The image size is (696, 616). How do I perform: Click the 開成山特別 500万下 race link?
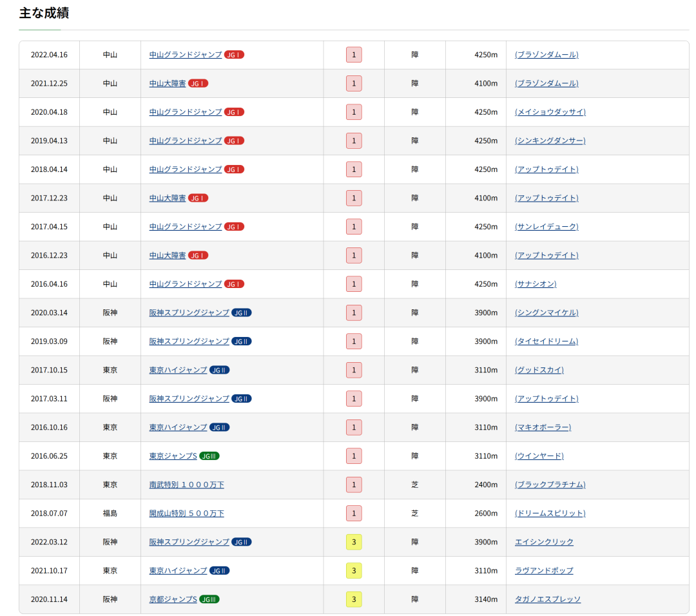point(186,514)
